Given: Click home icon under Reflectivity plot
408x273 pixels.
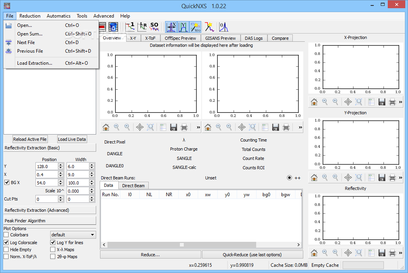Looking at the screenshot, I should (x=314, y=252).
